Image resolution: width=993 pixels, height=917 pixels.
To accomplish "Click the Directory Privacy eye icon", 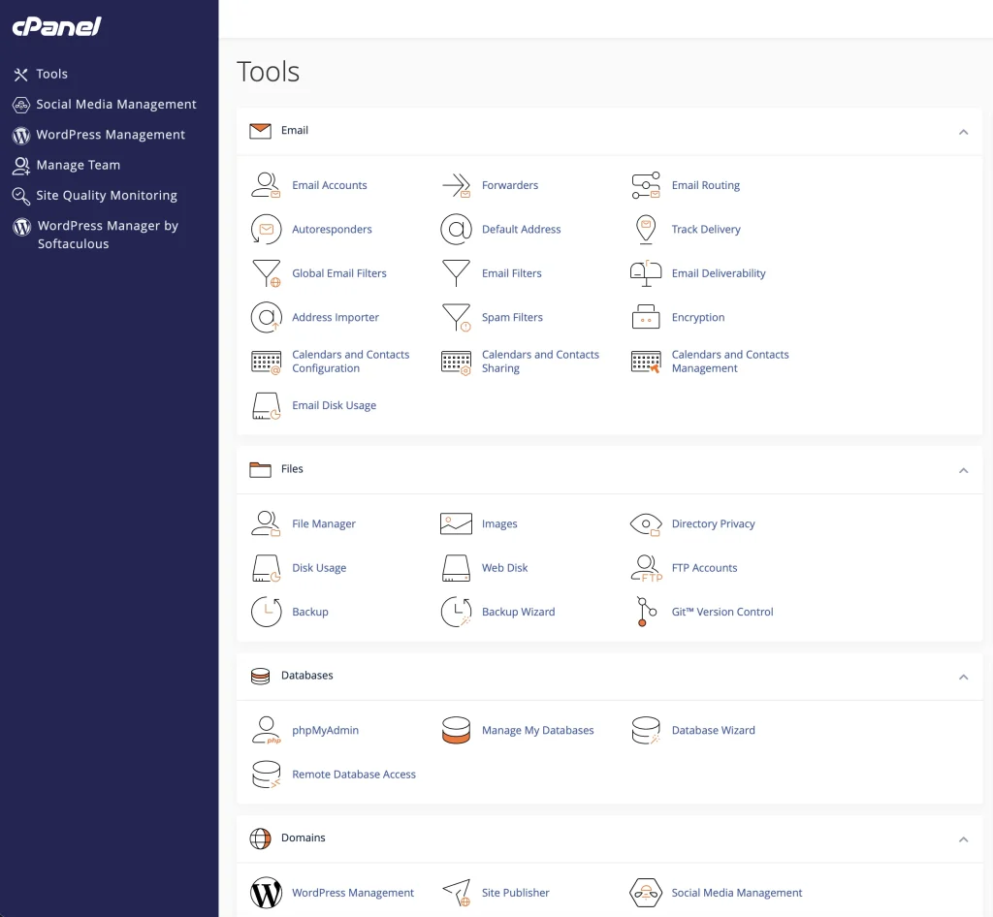I will tap(646, 524).
